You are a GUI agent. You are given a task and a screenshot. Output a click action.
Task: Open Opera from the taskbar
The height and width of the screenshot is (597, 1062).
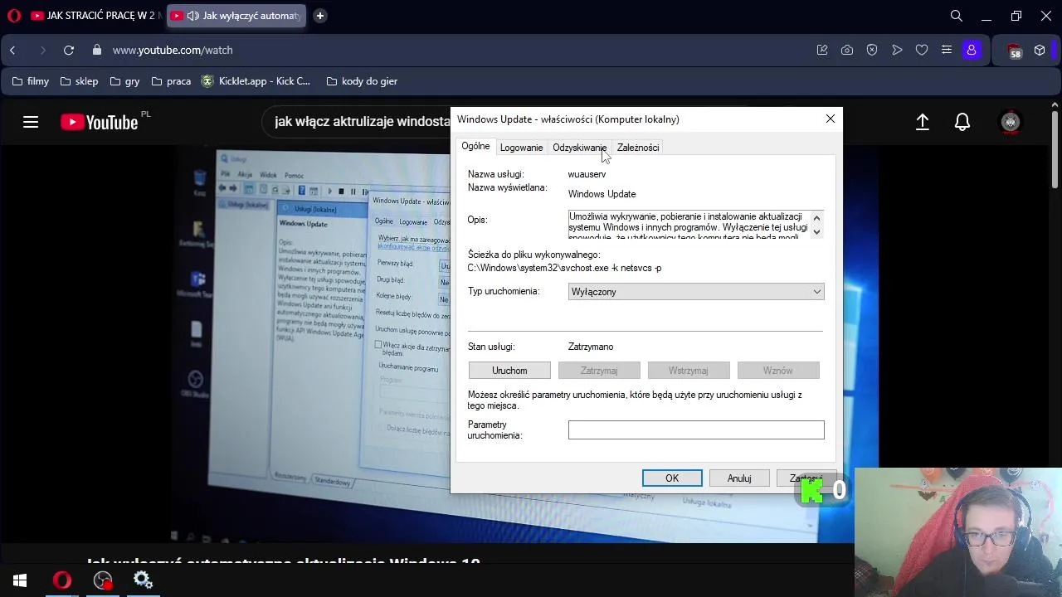coord(62,580)
